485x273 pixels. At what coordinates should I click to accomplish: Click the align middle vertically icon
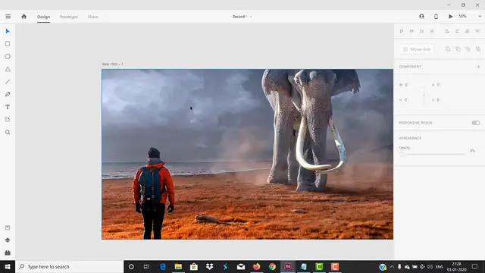point(411,31)
